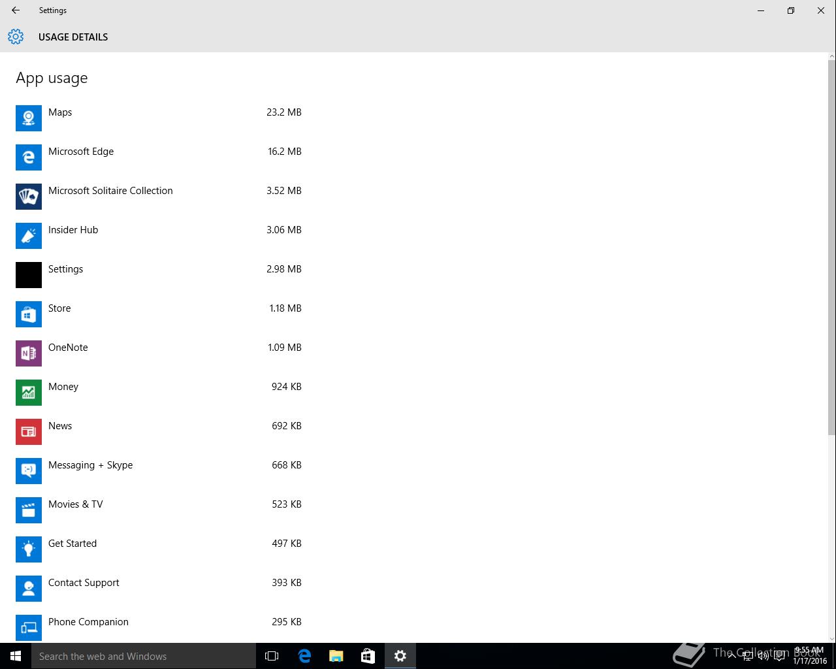This screenshot has width=836, height=669.
Task: Click the Messaging + Skype icon
Action: tap(29, 471)
